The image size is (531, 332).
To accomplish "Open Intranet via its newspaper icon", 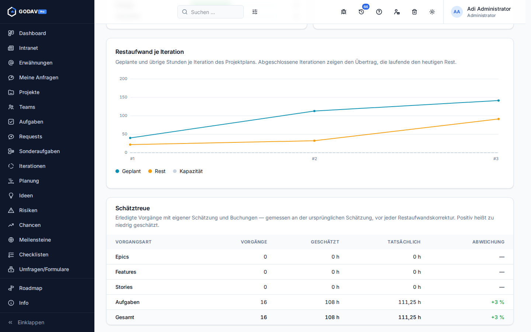I will pos(11,48).
